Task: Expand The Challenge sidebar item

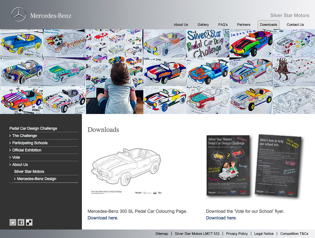Action: 25,136
